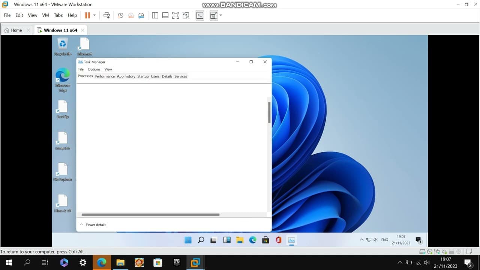Maximize the Task Manager window
The height and width of the screenshot is (270, 480).
(251, 62)
